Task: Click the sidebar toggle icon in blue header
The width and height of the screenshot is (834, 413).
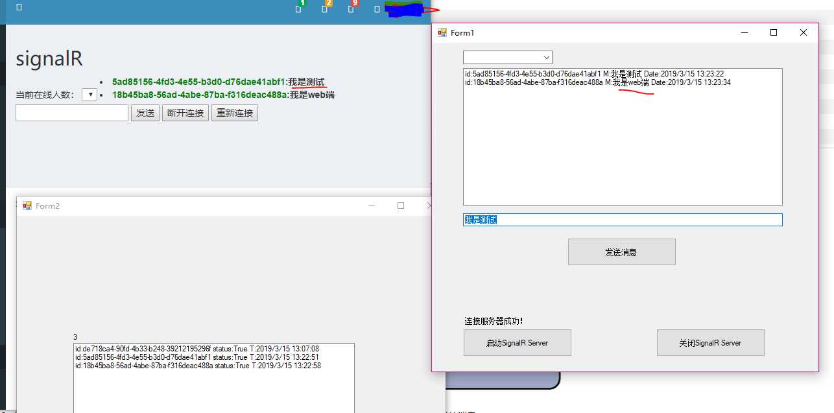Action: pyautogui.click(x=19, y=7)
